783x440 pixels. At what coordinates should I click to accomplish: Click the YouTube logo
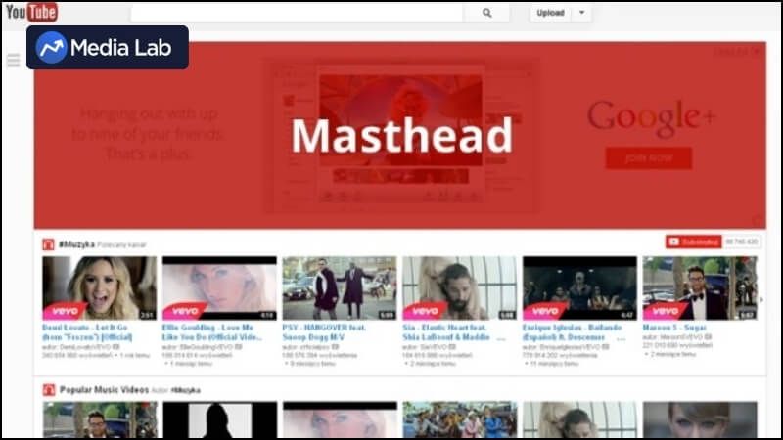31,12
